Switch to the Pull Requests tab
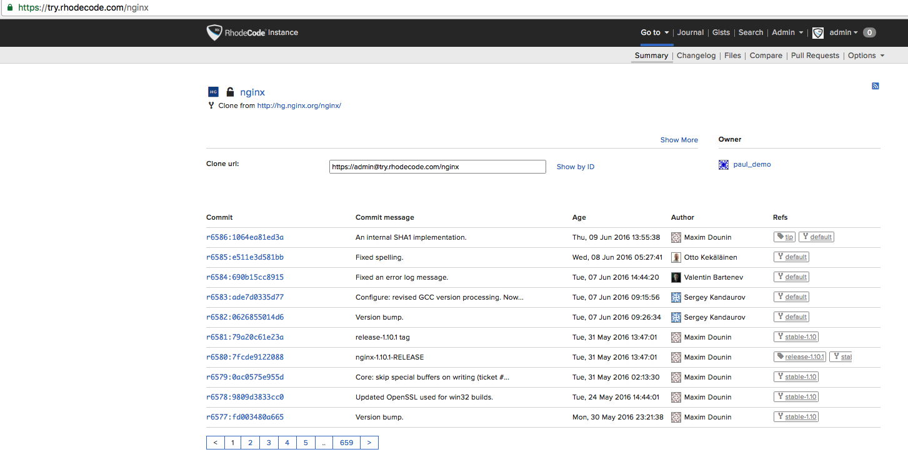This screenshot has height=462, width=908. 815,56
